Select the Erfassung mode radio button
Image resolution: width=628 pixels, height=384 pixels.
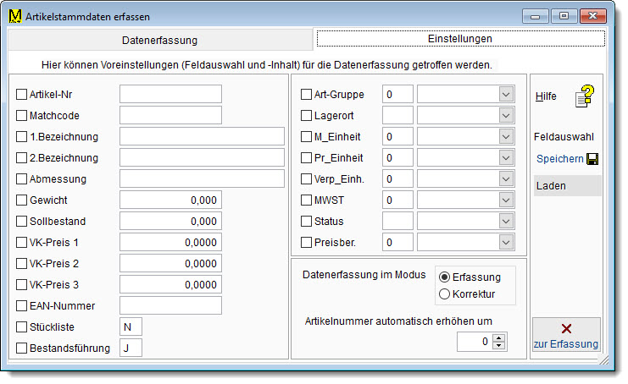click(x=444, y=277)
